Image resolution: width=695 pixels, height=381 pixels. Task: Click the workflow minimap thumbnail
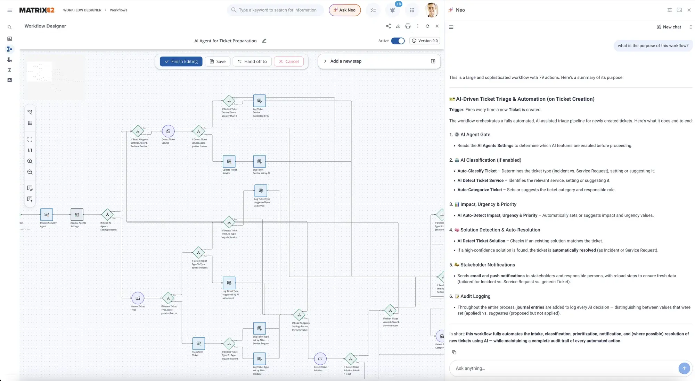(55, 77)
